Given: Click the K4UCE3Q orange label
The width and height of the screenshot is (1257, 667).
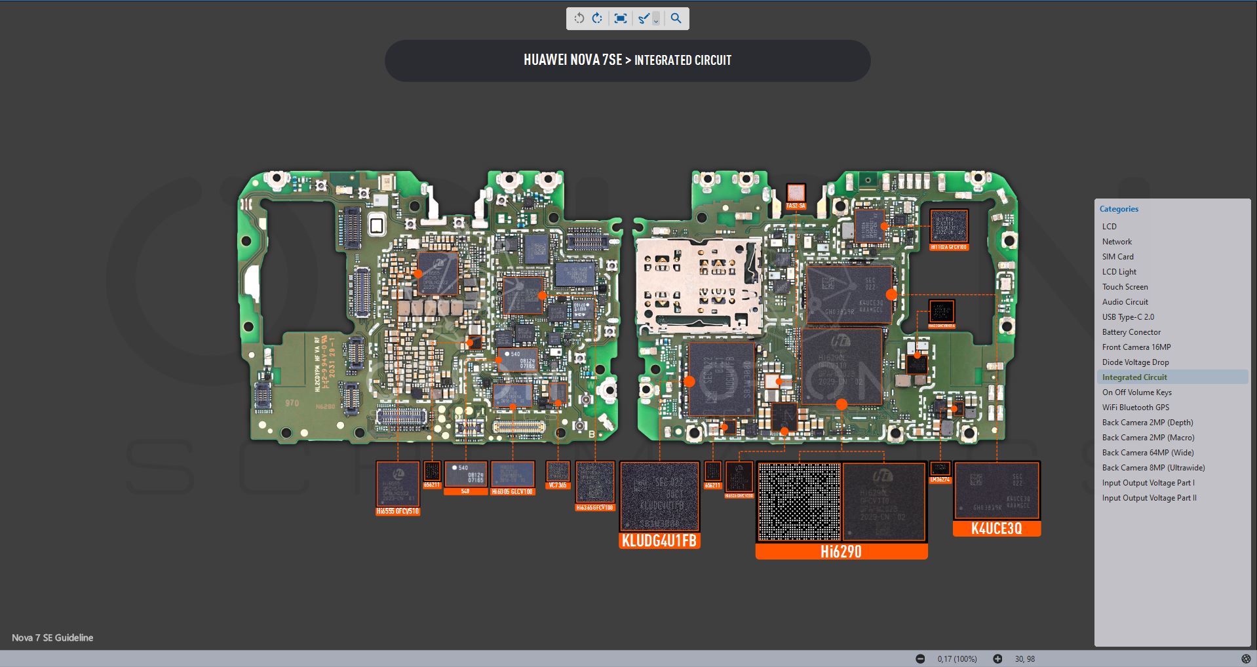Looking at the screenshot, I should [x=997, y=529].
